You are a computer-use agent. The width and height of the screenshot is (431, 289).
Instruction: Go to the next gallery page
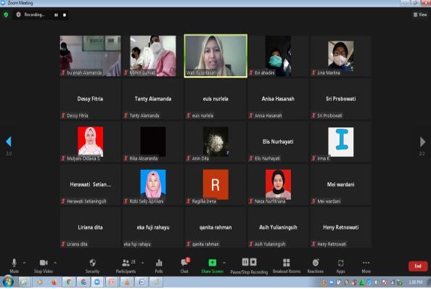coord(422,142)
